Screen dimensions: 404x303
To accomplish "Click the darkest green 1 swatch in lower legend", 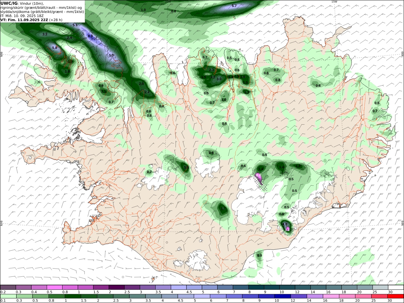I will point(73,296).
